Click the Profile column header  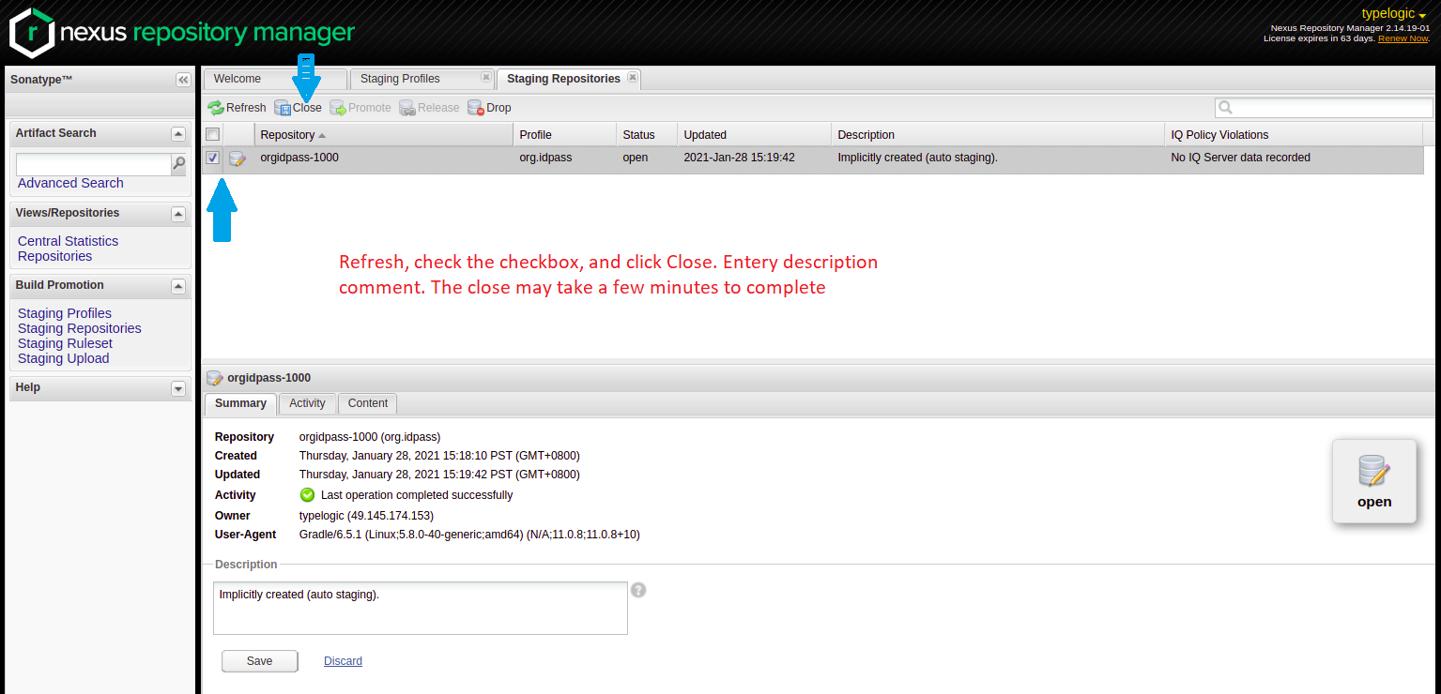tap(565, 135)
